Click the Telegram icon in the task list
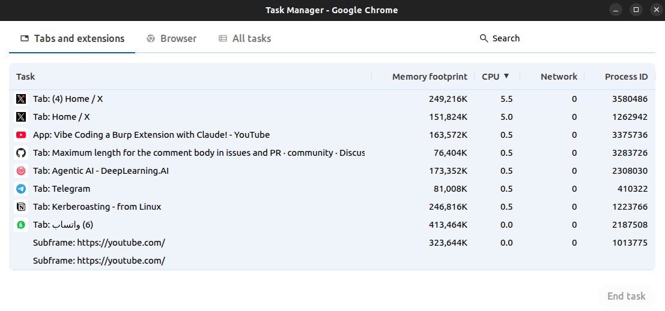665x311 pixels. [21, 189]
